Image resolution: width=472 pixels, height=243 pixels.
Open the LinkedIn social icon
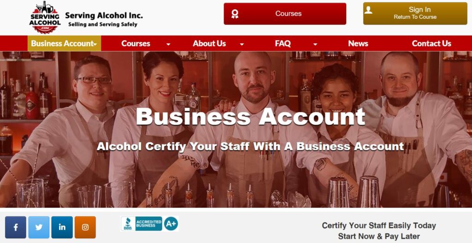click(x=62, y=227)
